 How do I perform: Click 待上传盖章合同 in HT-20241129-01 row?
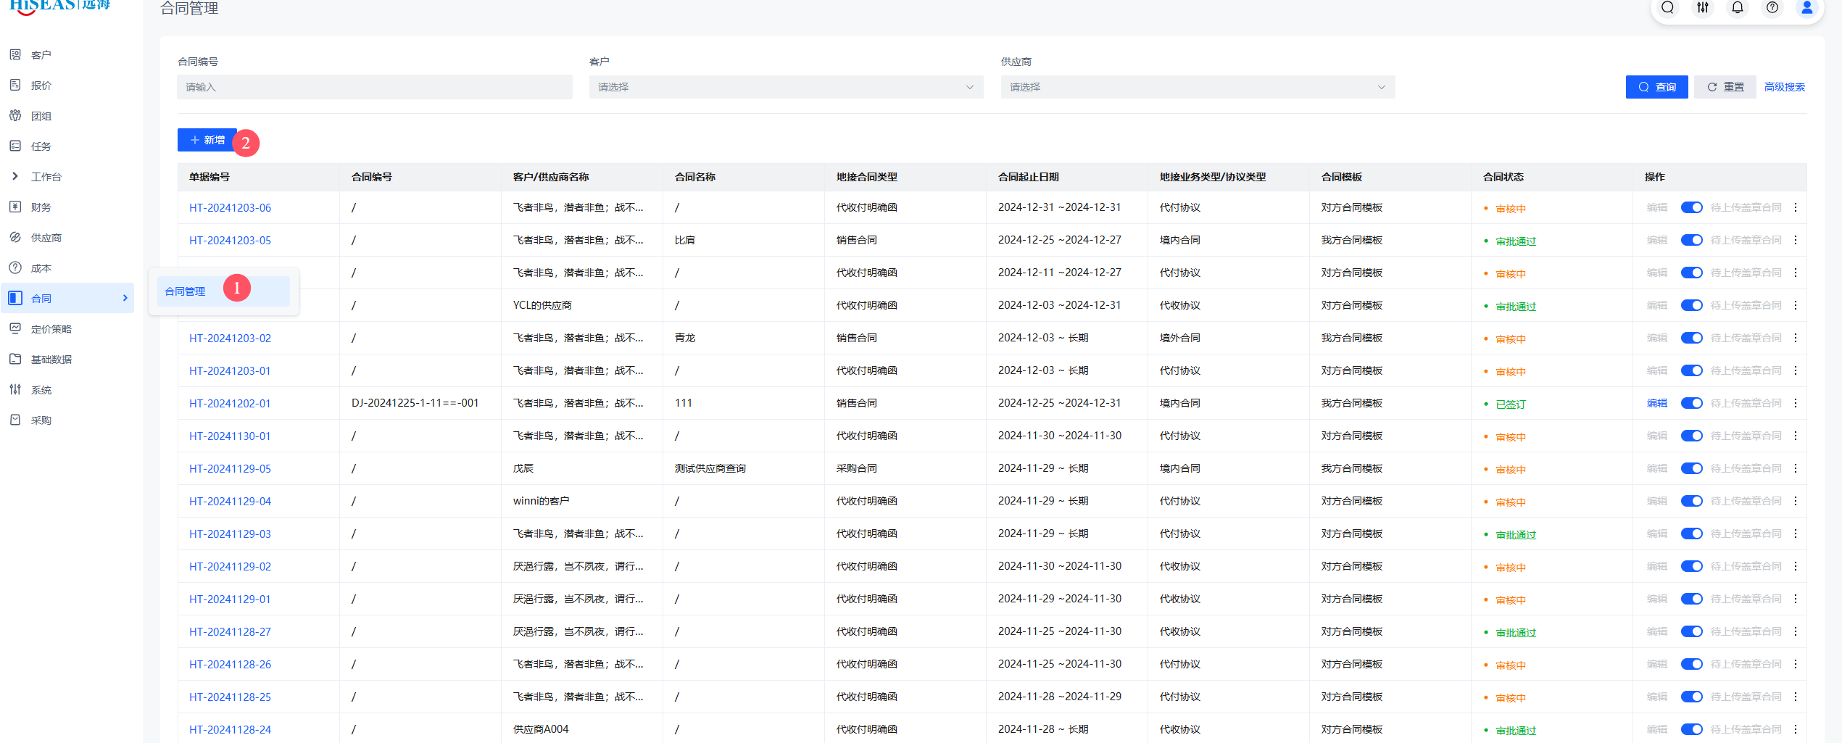click(x=1746, y=599)
